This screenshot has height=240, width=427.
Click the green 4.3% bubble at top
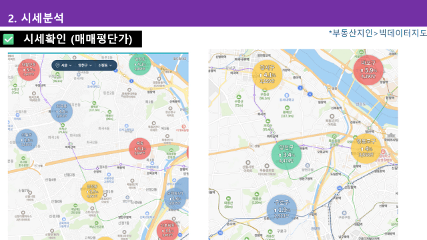click(x=140, y=65)
